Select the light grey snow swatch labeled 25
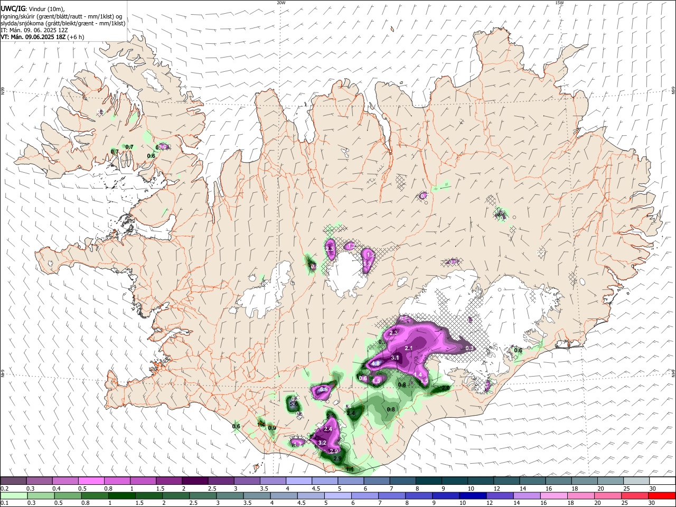676x507 pixels. point(636,481)
